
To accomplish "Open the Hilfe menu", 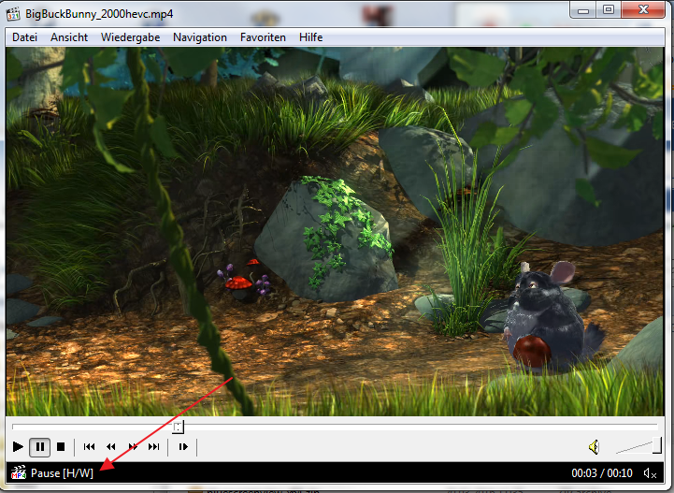I will 310,37.
